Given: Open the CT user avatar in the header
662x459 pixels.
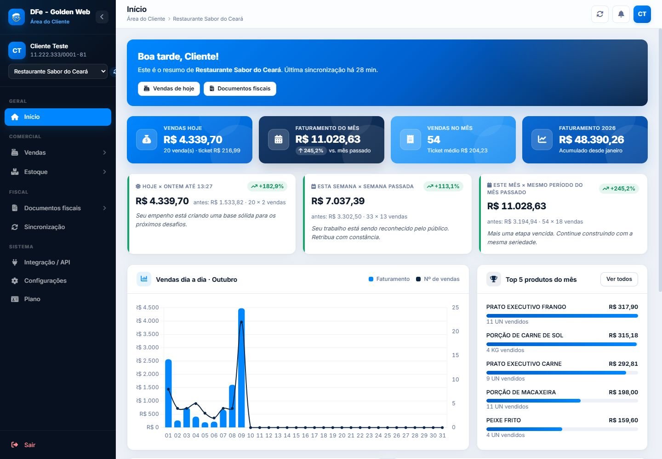Looking at the screenshot, I should (x=642, y=14).
